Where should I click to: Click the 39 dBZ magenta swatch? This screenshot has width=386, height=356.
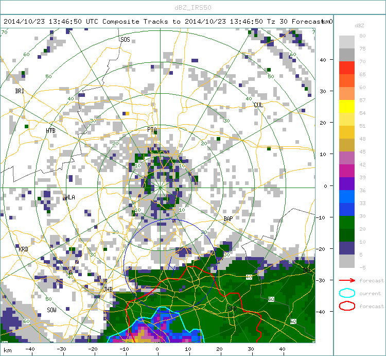[347, 171]
